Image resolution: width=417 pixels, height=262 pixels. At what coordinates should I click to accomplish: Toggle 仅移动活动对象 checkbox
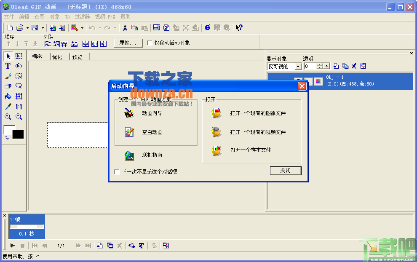(x=150, y=43)
